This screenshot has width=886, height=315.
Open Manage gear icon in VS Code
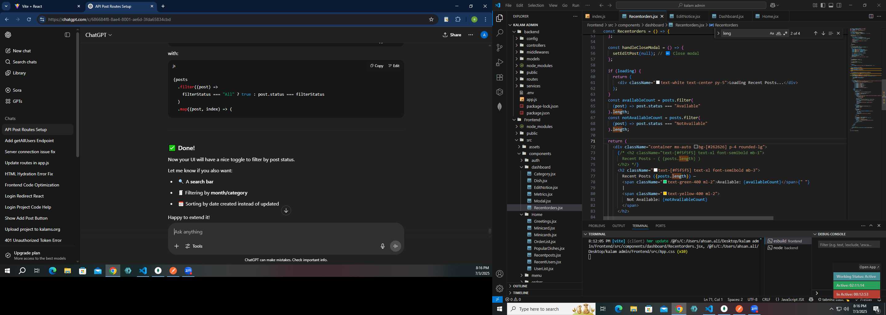coord(499,289)
